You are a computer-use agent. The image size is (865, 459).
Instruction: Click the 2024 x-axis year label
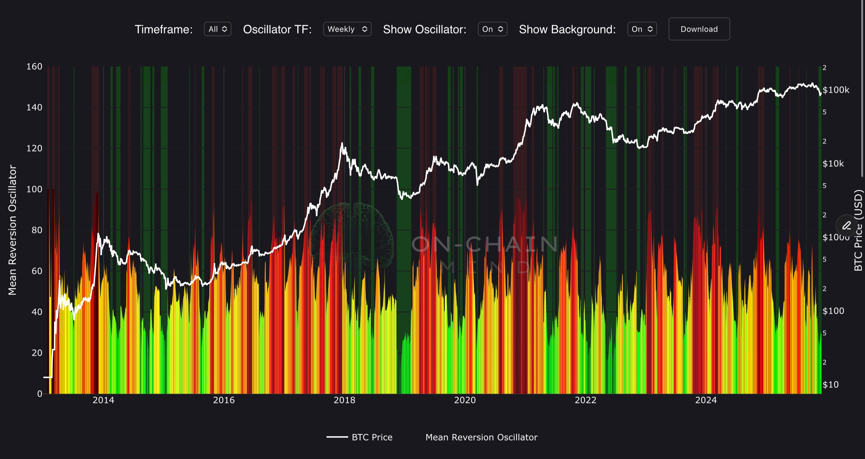point(706,400)
